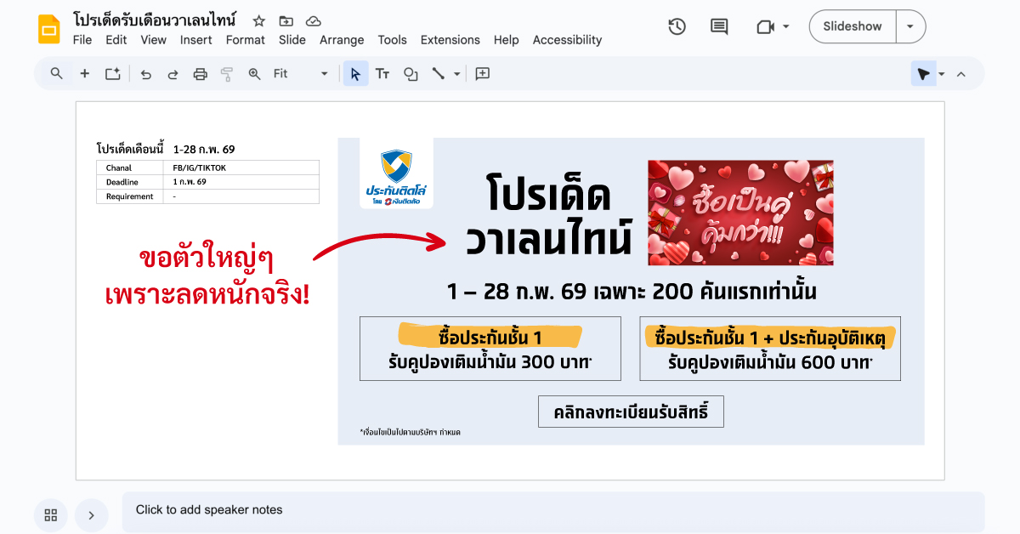Toggle the grid view button
This screenshot has height=534, width=1020.
point(51,514)
